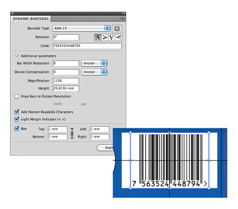The height and width of the screenshot is (209, 238).
Task: Select the 'A' rotated 270 degrees orientation icon
Action: point(119,37)
